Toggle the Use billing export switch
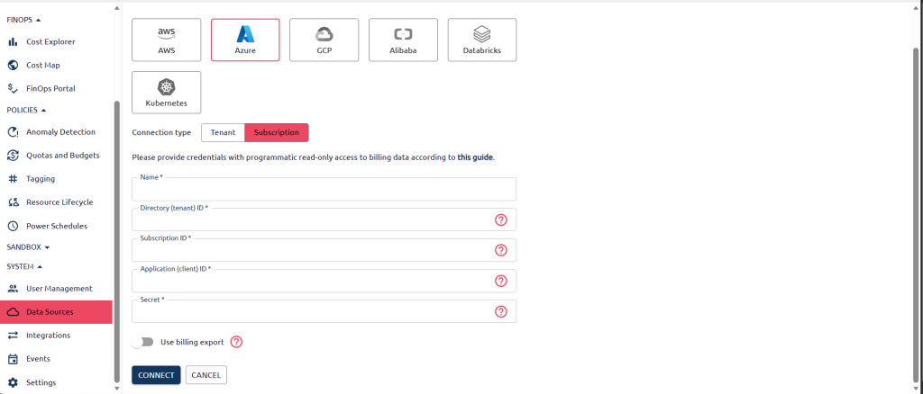Image resolution: width=923 pixels, height=394 pixels. pos(142,342)
